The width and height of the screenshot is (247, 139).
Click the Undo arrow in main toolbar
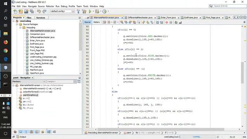(x=39, y=11)
